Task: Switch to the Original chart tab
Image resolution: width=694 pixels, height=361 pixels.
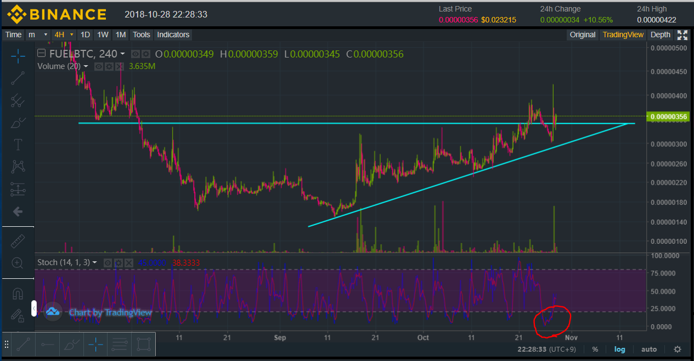Action: 582,35
